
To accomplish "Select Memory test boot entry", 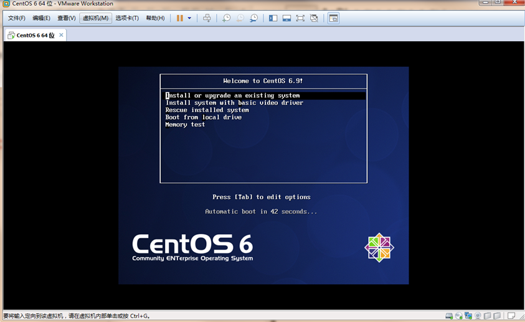I will 185,125.
